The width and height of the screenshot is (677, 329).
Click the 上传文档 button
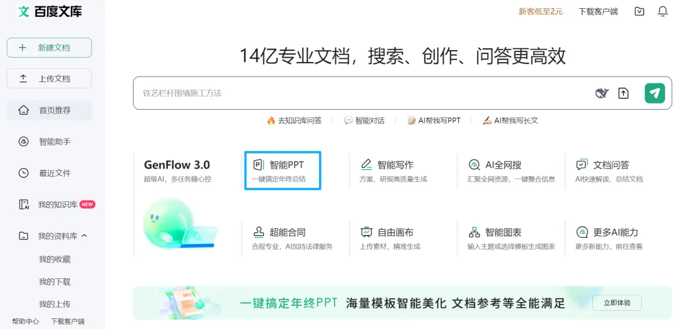coord(50,78)
